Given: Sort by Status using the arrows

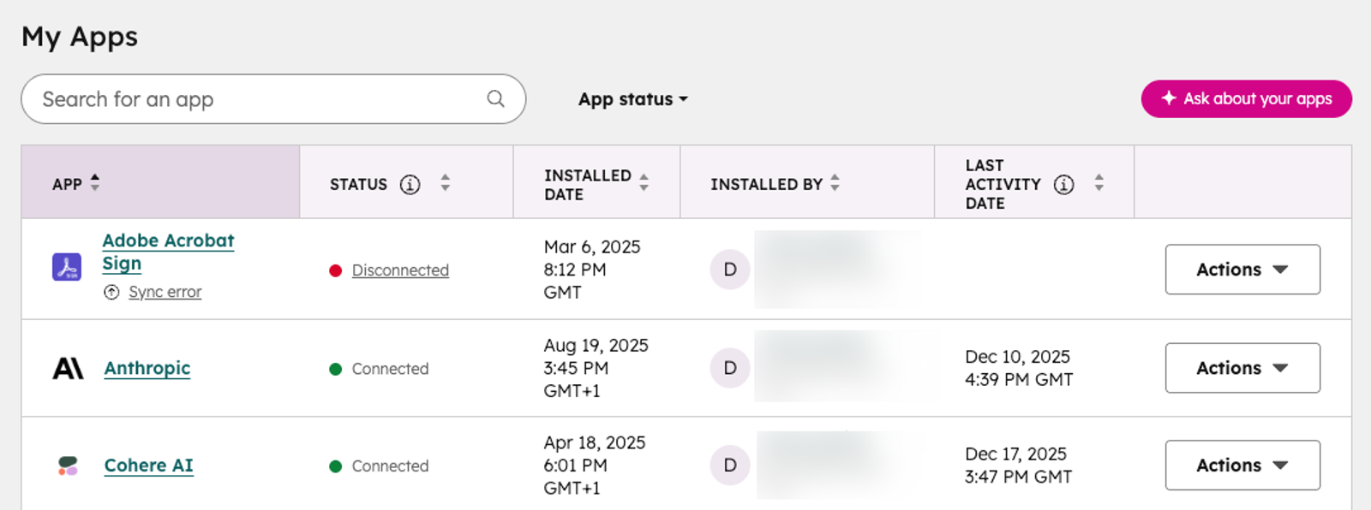Looking at the screenshot, I should 445,182.
